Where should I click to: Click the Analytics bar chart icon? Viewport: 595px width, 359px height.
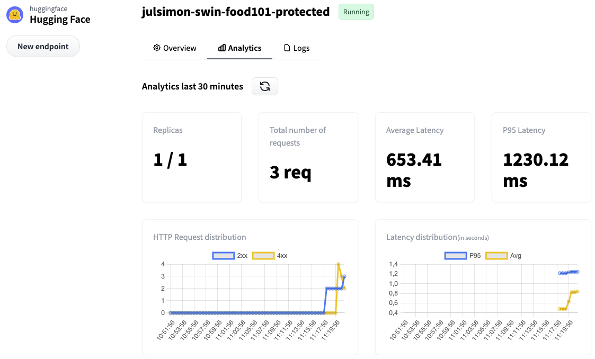222,48
